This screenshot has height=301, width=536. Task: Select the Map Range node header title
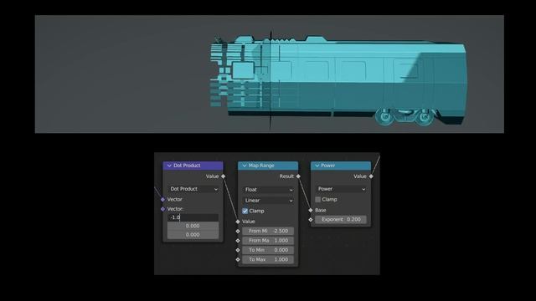click(261, 166)
